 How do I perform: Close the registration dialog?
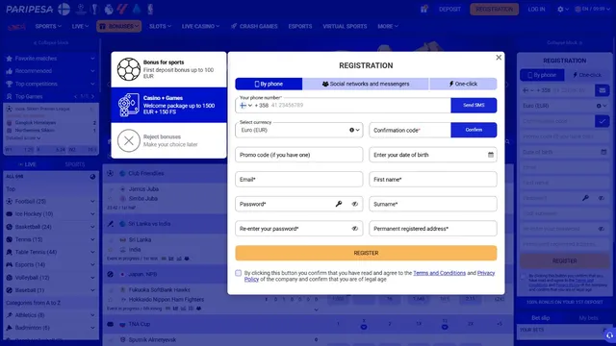(499, 58)
